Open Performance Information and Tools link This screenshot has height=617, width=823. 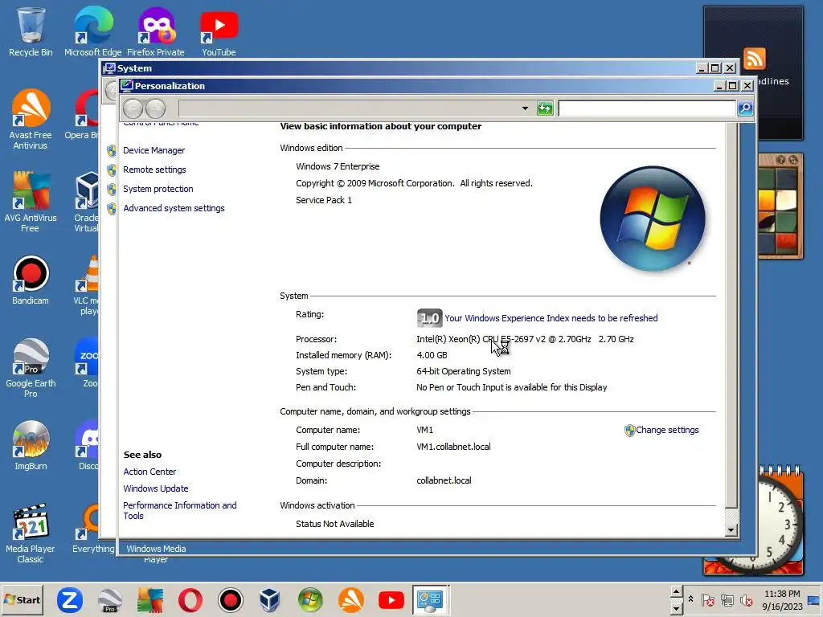(179, 510)
